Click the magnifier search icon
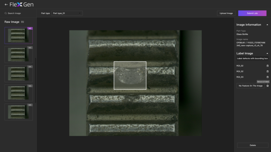Screen dimensions: 271x152 6,13
